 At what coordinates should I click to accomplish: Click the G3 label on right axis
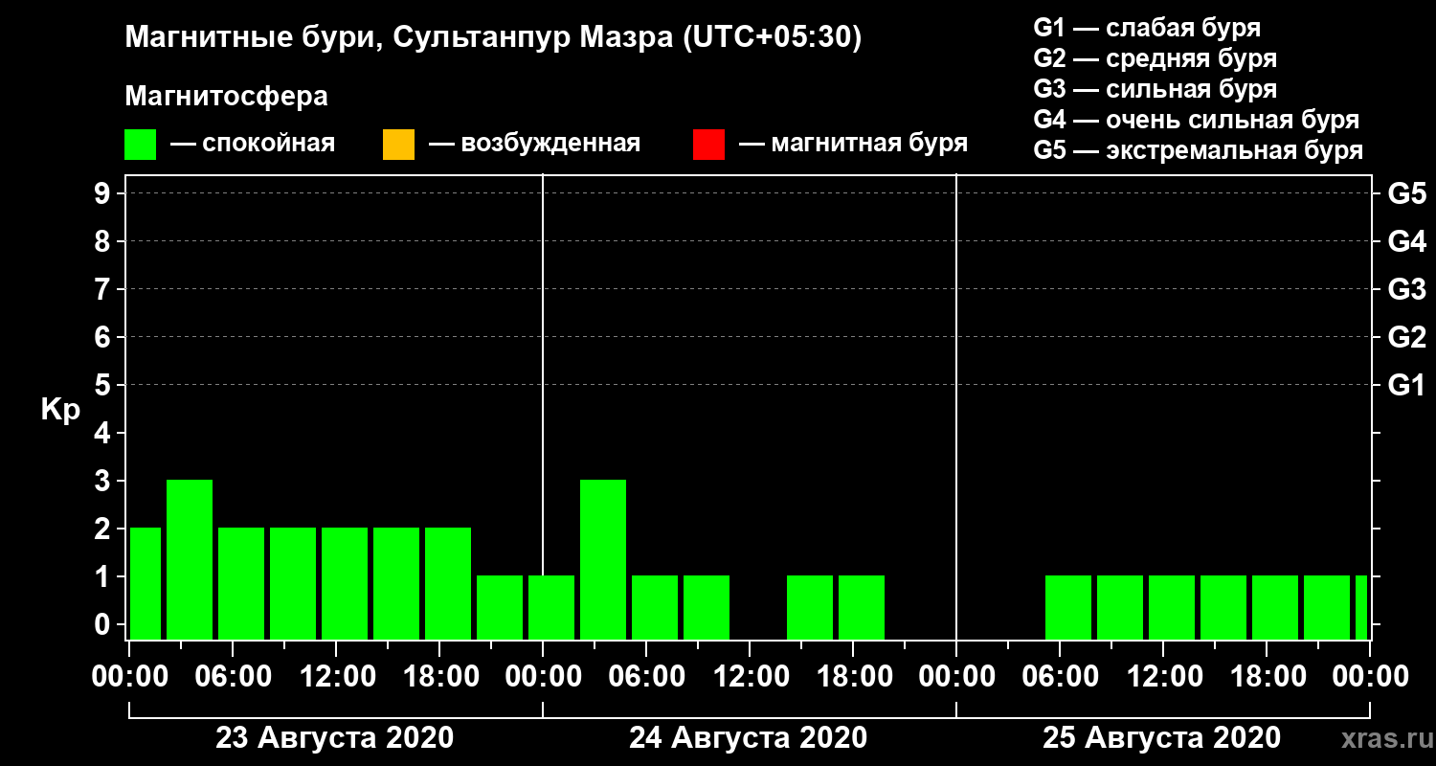point(1406,289)
